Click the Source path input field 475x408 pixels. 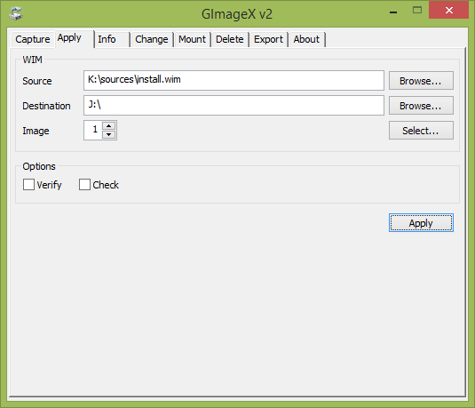tap(234, 80)
